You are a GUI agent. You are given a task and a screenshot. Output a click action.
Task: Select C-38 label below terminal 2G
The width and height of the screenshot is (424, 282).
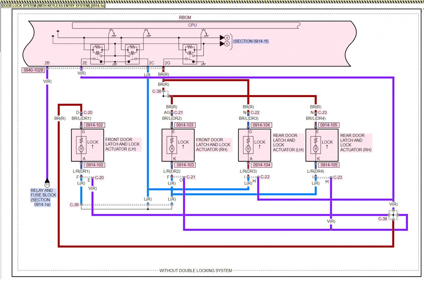tap(157, 91)
